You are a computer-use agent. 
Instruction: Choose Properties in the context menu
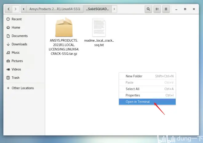coord(147,95)
